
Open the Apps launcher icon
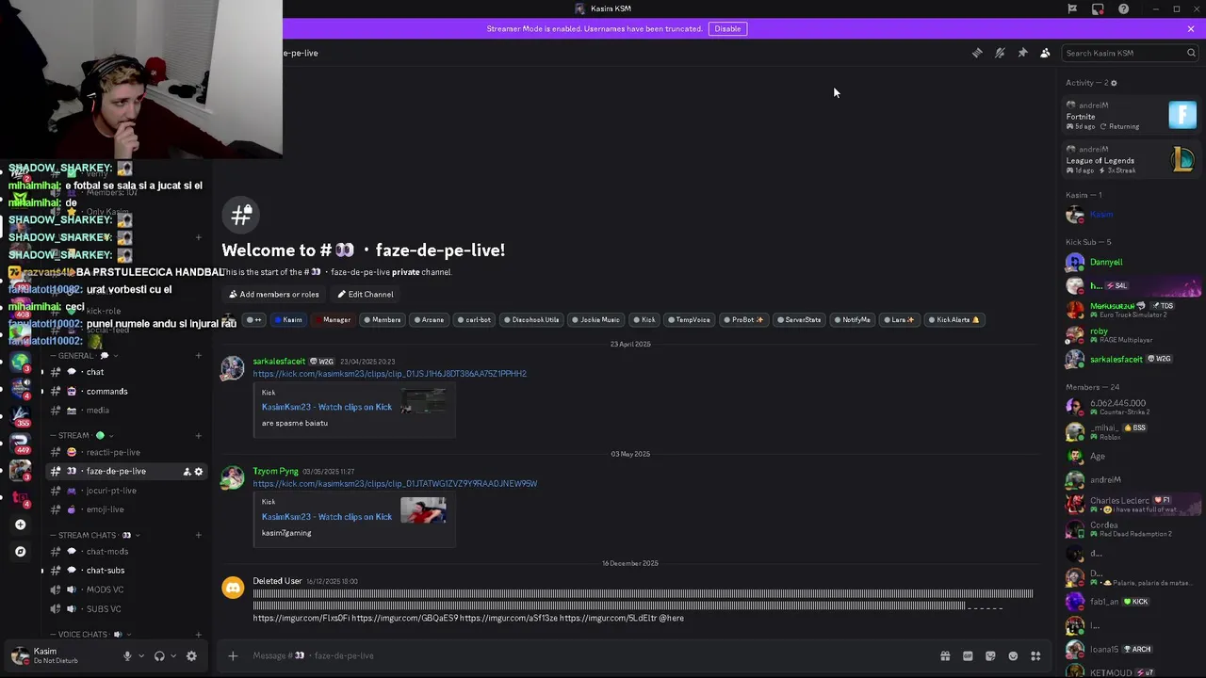click(x=1035, y=655)
